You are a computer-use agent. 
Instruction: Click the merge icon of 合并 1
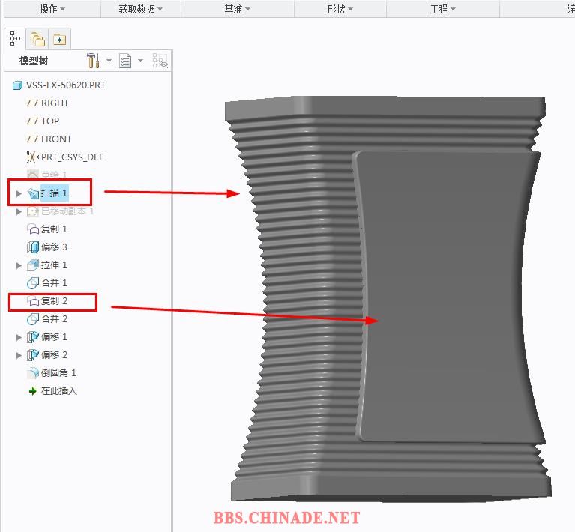pos(33,283)
